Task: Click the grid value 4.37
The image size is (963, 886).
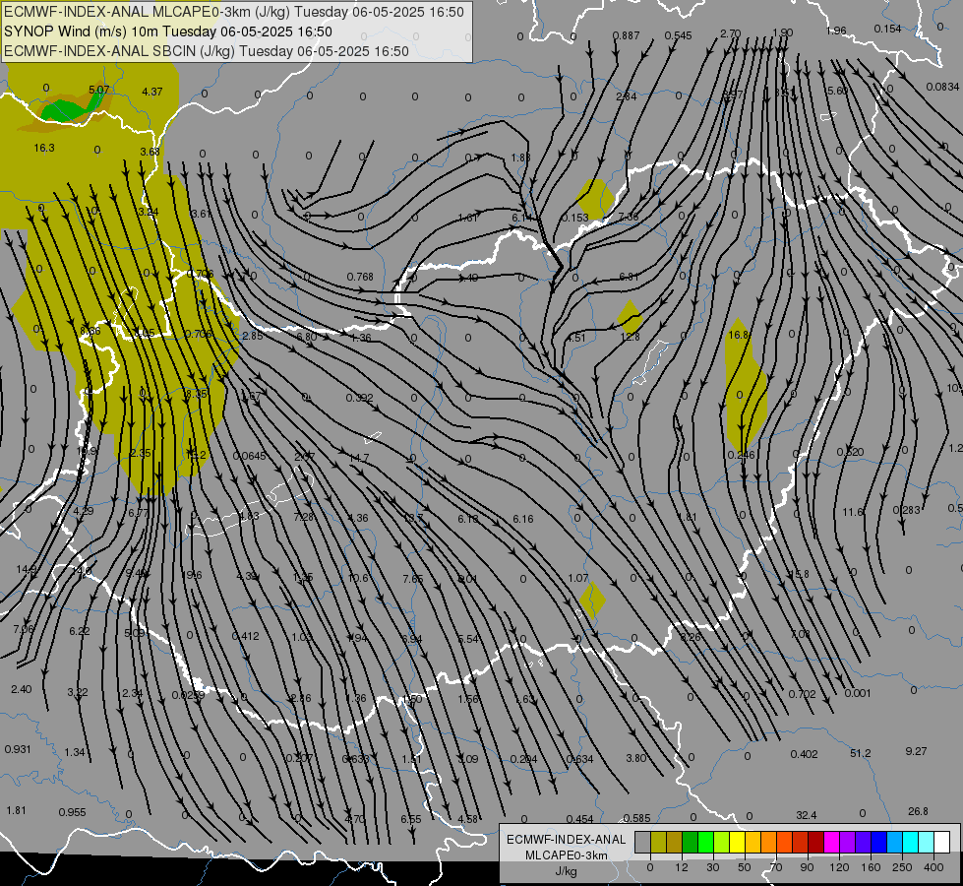Action: tap(152, 93)
